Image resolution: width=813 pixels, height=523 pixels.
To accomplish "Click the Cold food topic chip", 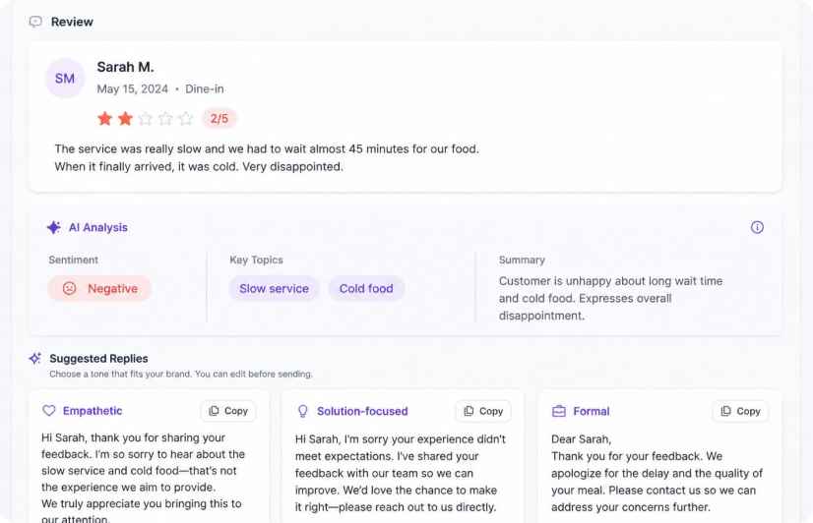I will click(366, 288).
